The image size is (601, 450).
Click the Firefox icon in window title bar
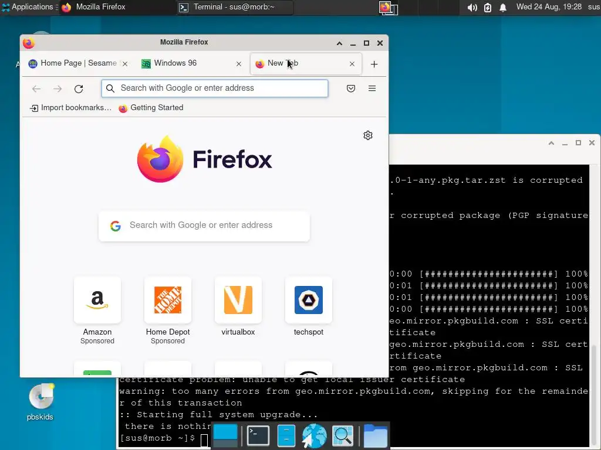[28, 43]
